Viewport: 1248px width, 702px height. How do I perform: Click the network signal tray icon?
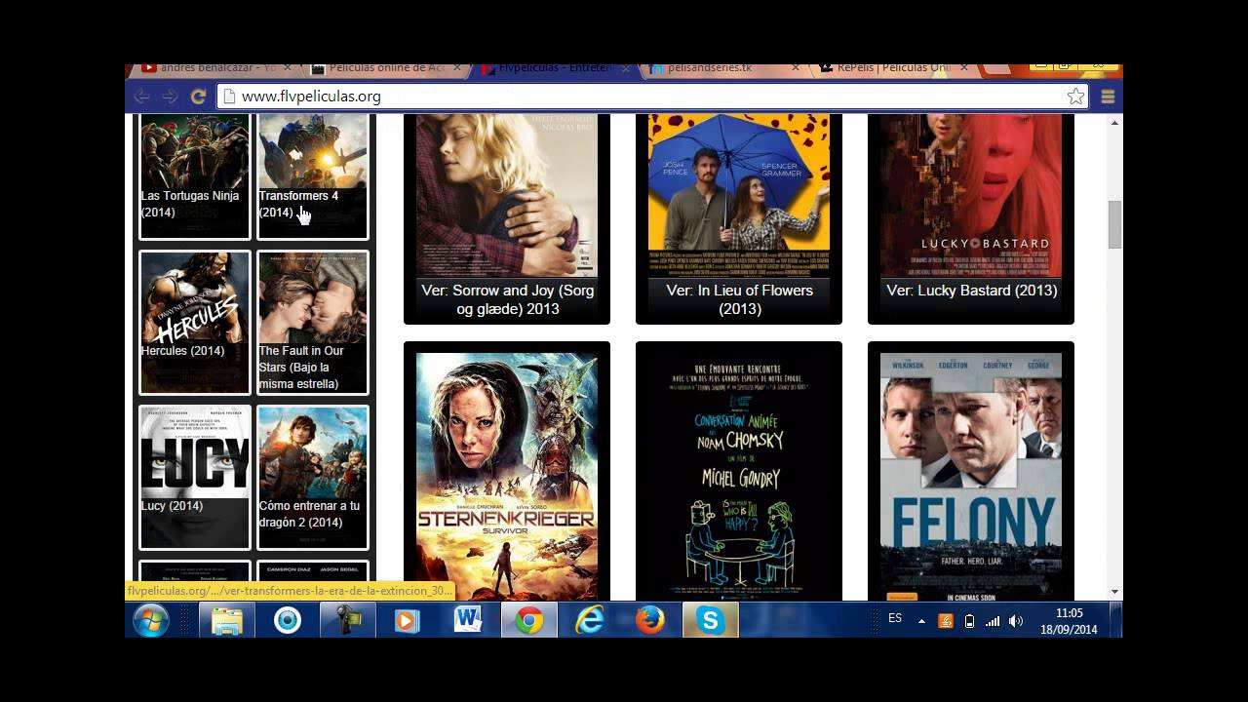tap(993, 621)
